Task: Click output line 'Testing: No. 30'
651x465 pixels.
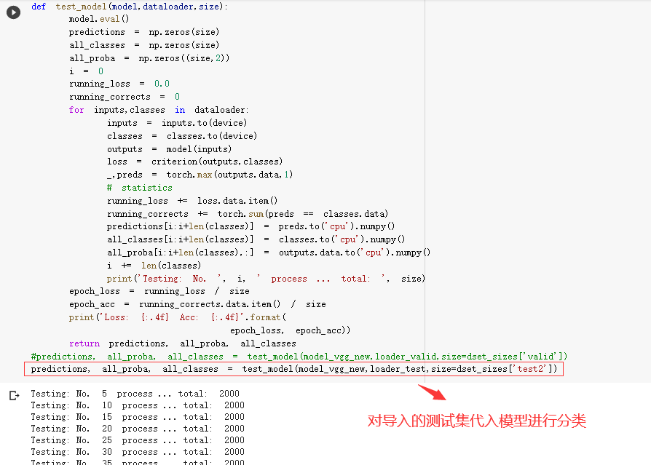Action: coord(138,452)
